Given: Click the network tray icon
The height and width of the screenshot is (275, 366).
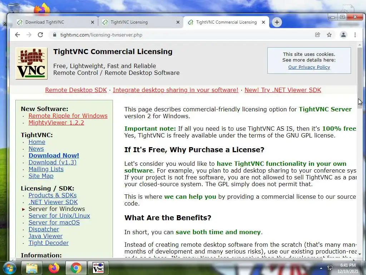Looking at the screenshot, I should [x=330, y=268].
